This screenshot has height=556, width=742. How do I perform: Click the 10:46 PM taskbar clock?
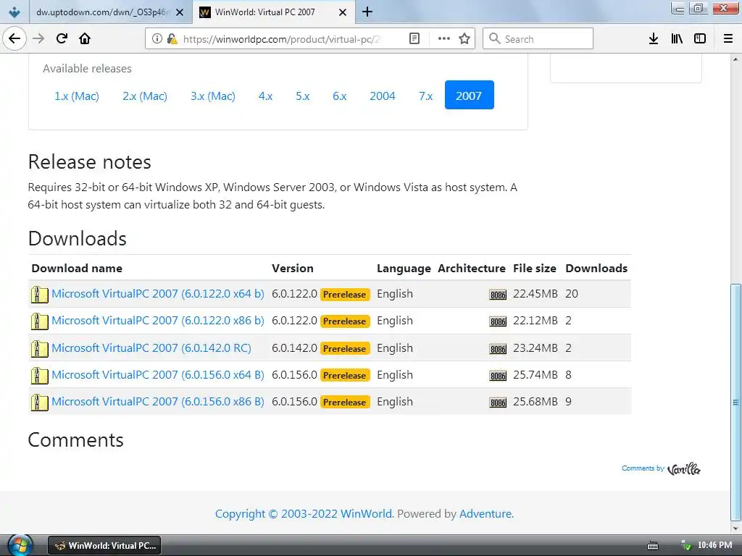coord(714,545)
